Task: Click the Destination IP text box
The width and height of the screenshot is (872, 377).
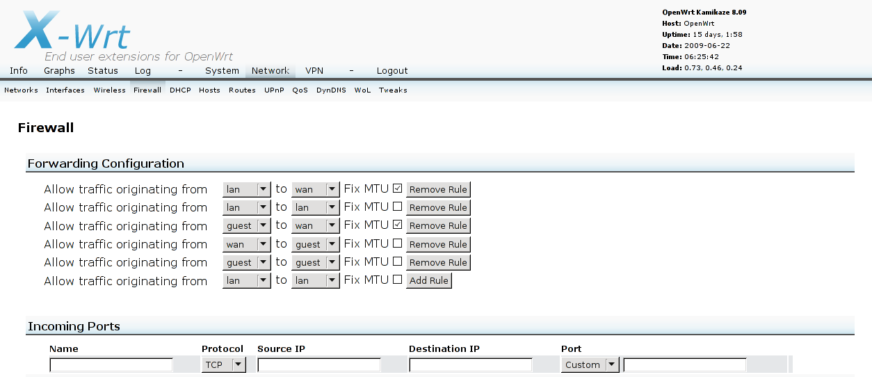Action: pos(471,364)
